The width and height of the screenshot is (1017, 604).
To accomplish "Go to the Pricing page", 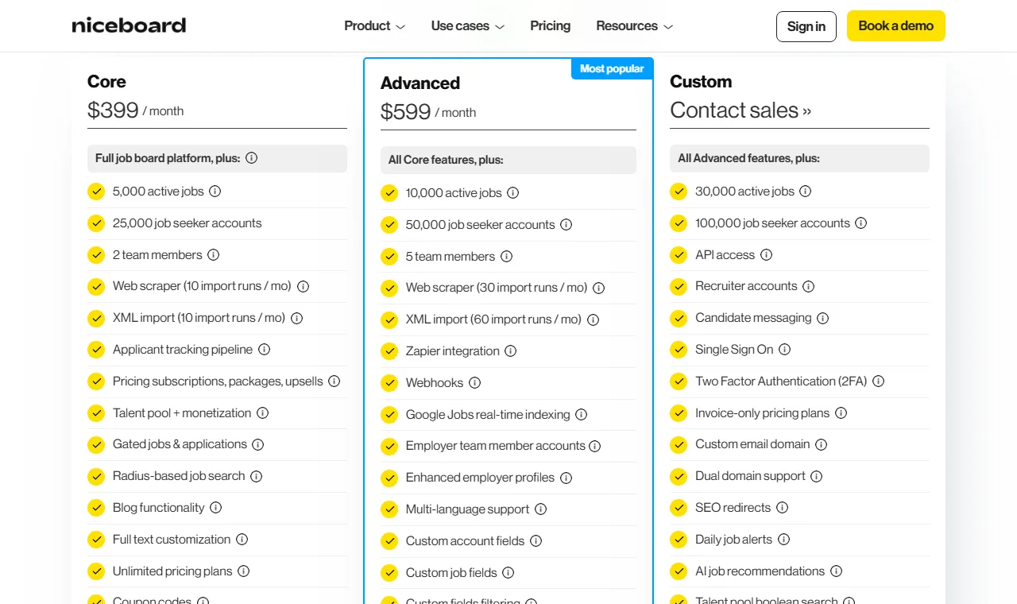I will tap(550, 26).
